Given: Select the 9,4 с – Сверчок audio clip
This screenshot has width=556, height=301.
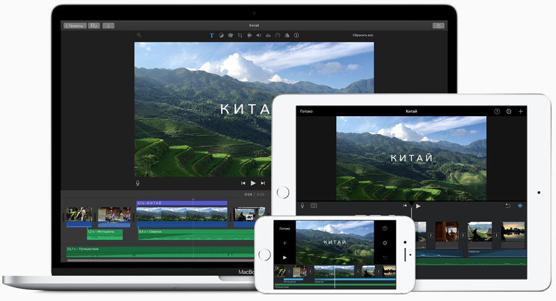Looking at the screenshot, I should (196, 234).
